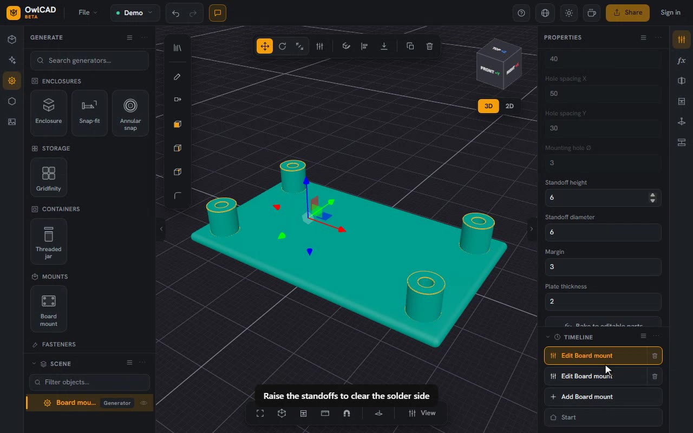Screen dimensions: 693x433
Task: Select the Move transform tool
Action: click(x=265, y=46)
